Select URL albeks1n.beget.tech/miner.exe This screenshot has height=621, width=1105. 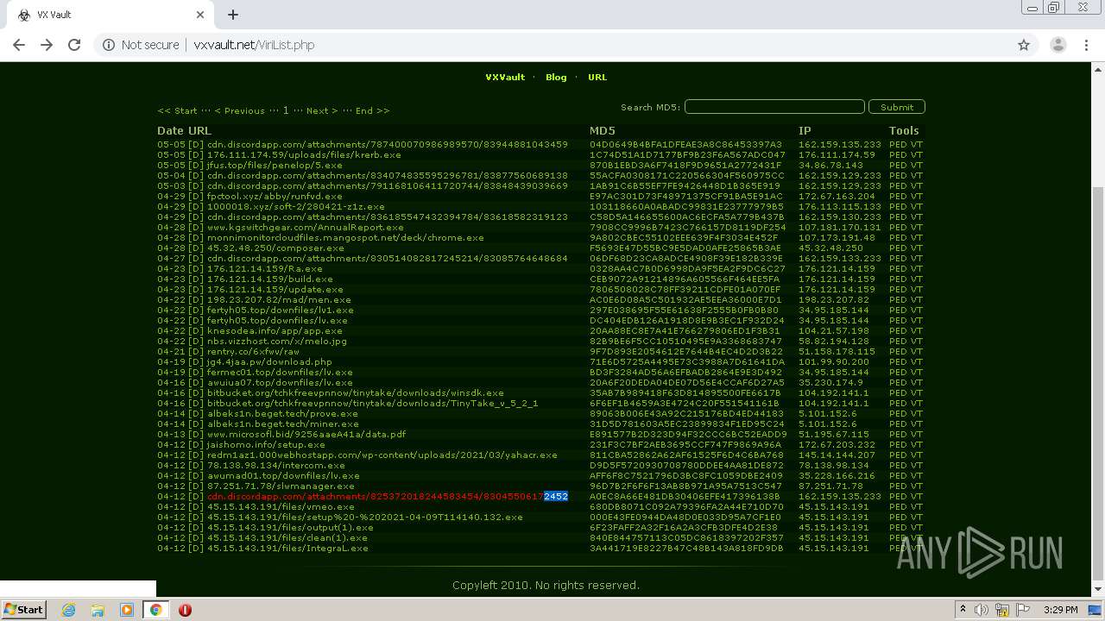click(x=282, y=423)
